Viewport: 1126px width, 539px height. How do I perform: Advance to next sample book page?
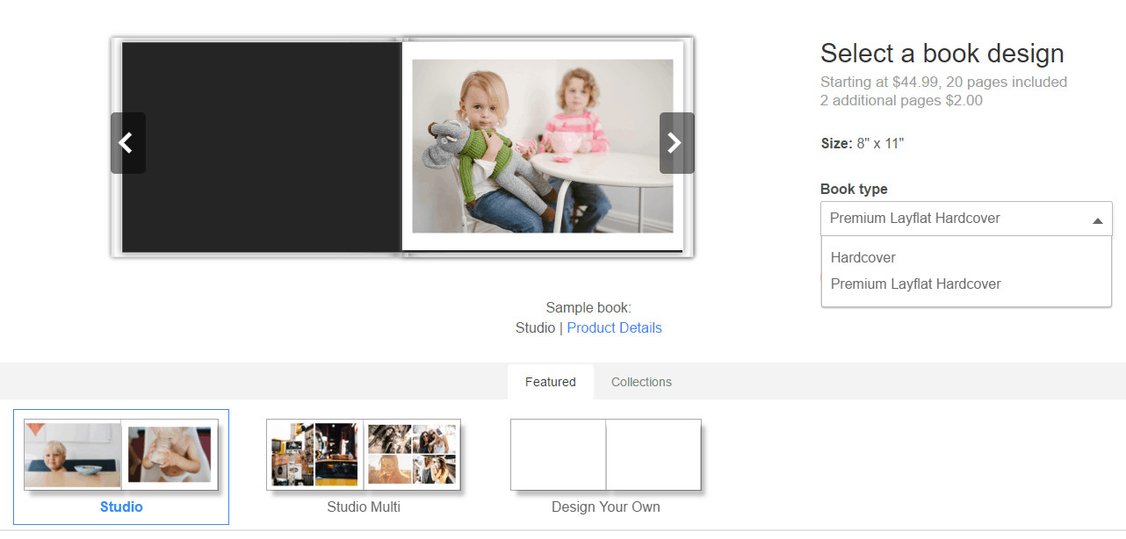[676, 143]
